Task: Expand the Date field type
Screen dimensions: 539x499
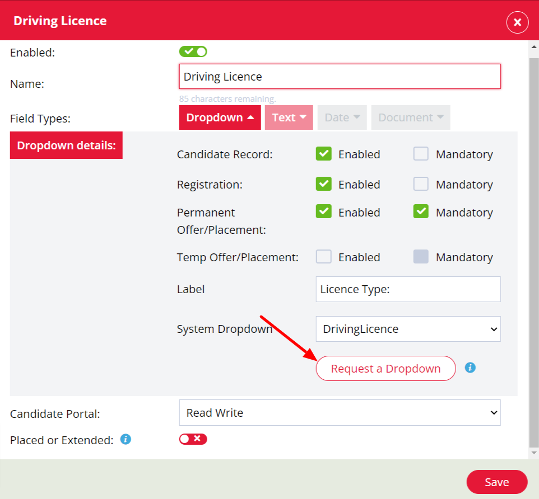Action: click(342, 117)
